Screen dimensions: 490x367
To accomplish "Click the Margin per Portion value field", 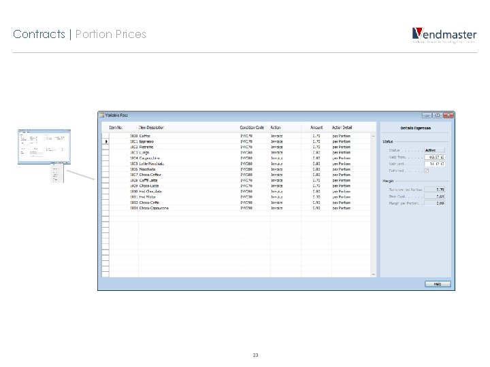I will click(434, 203).
